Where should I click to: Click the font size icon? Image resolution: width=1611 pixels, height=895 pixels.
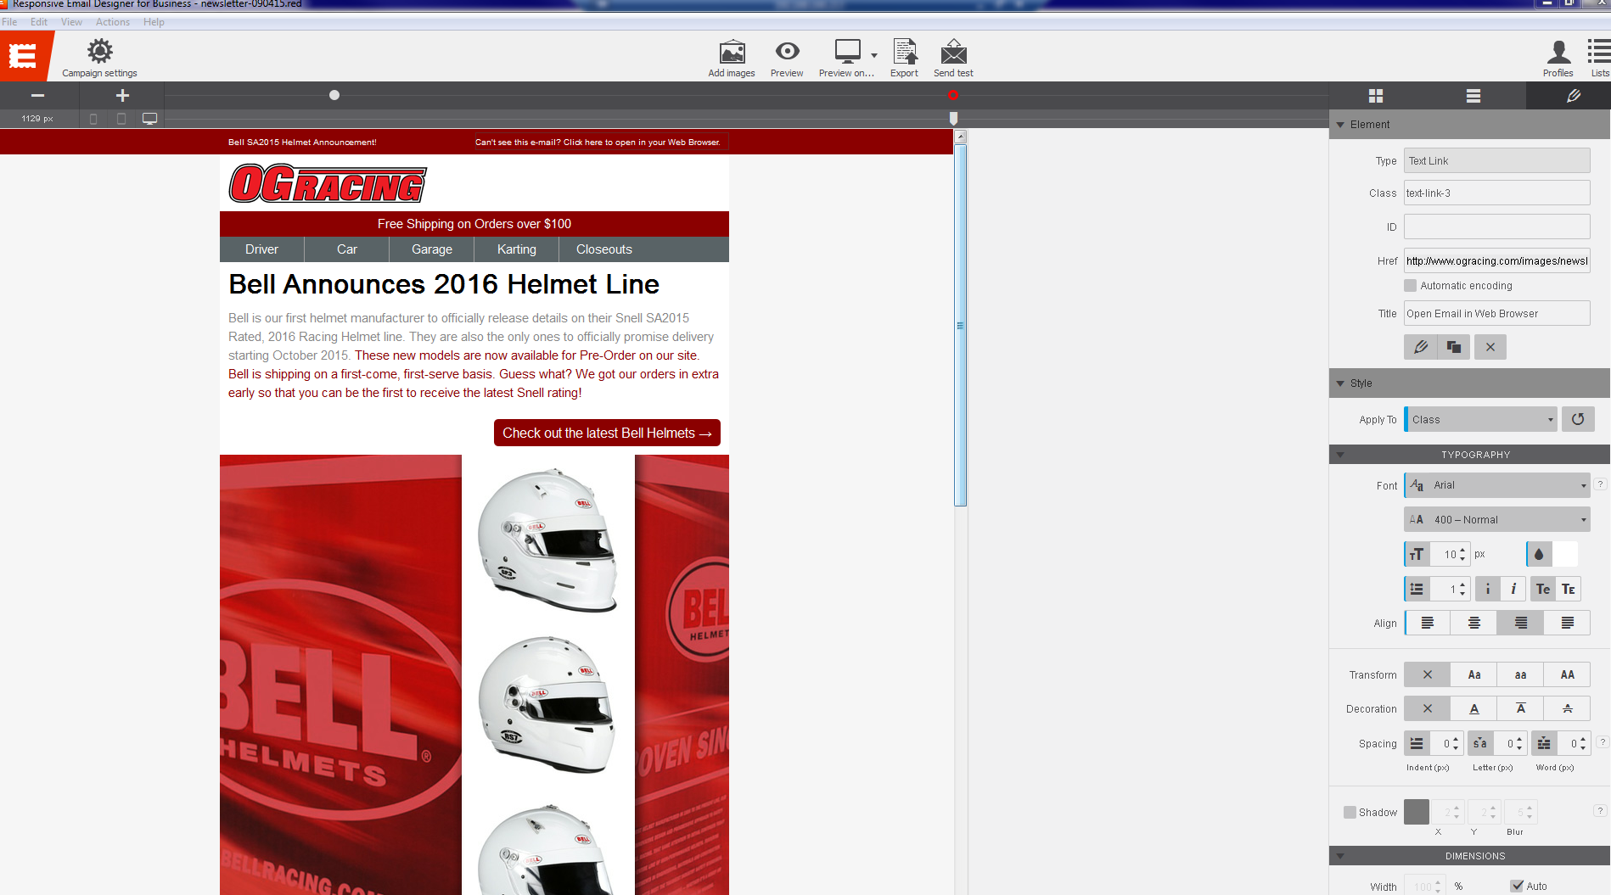pyautogui.click(x=1417, y=554)
